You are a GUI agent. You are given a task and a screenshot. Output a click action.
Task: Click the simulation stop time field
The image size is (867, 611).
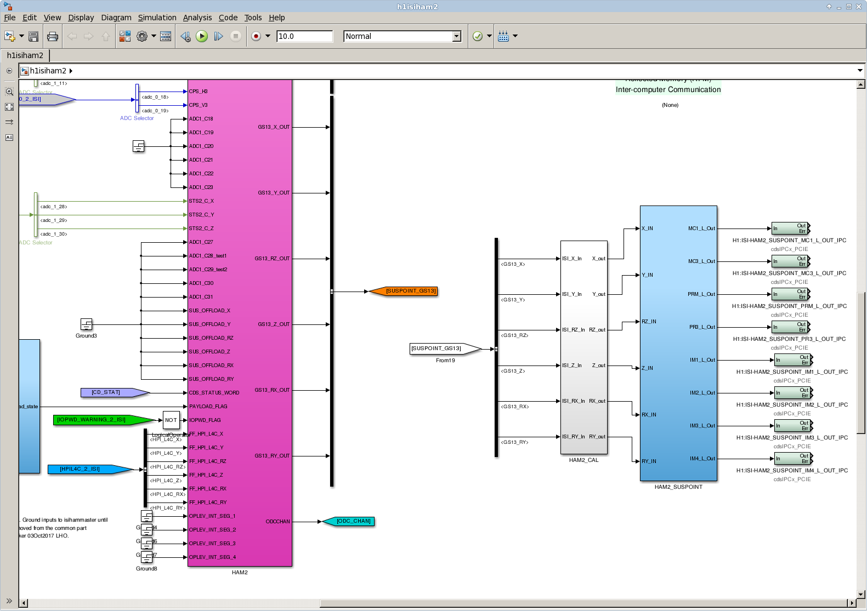pyautogui.click(x=304, y=37)
